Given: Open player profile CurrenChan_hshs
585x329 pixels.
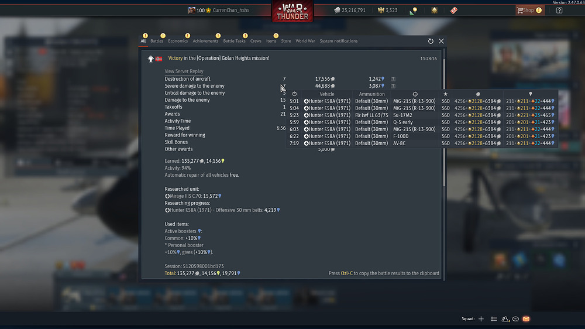Looking at the screenshot, I should 231,11.
